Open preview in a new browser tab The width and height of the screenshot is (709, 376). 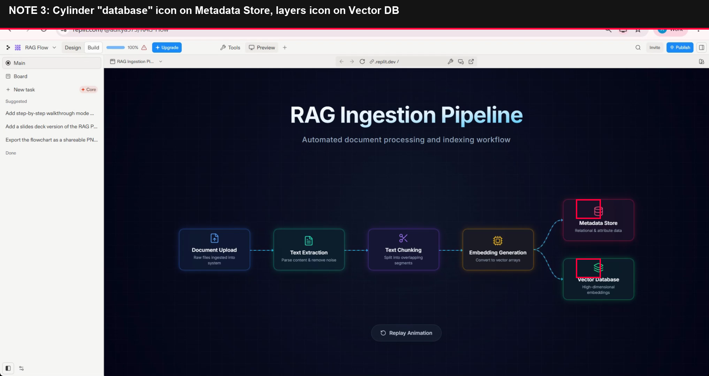pyautogui.click(x=471, y=62)
